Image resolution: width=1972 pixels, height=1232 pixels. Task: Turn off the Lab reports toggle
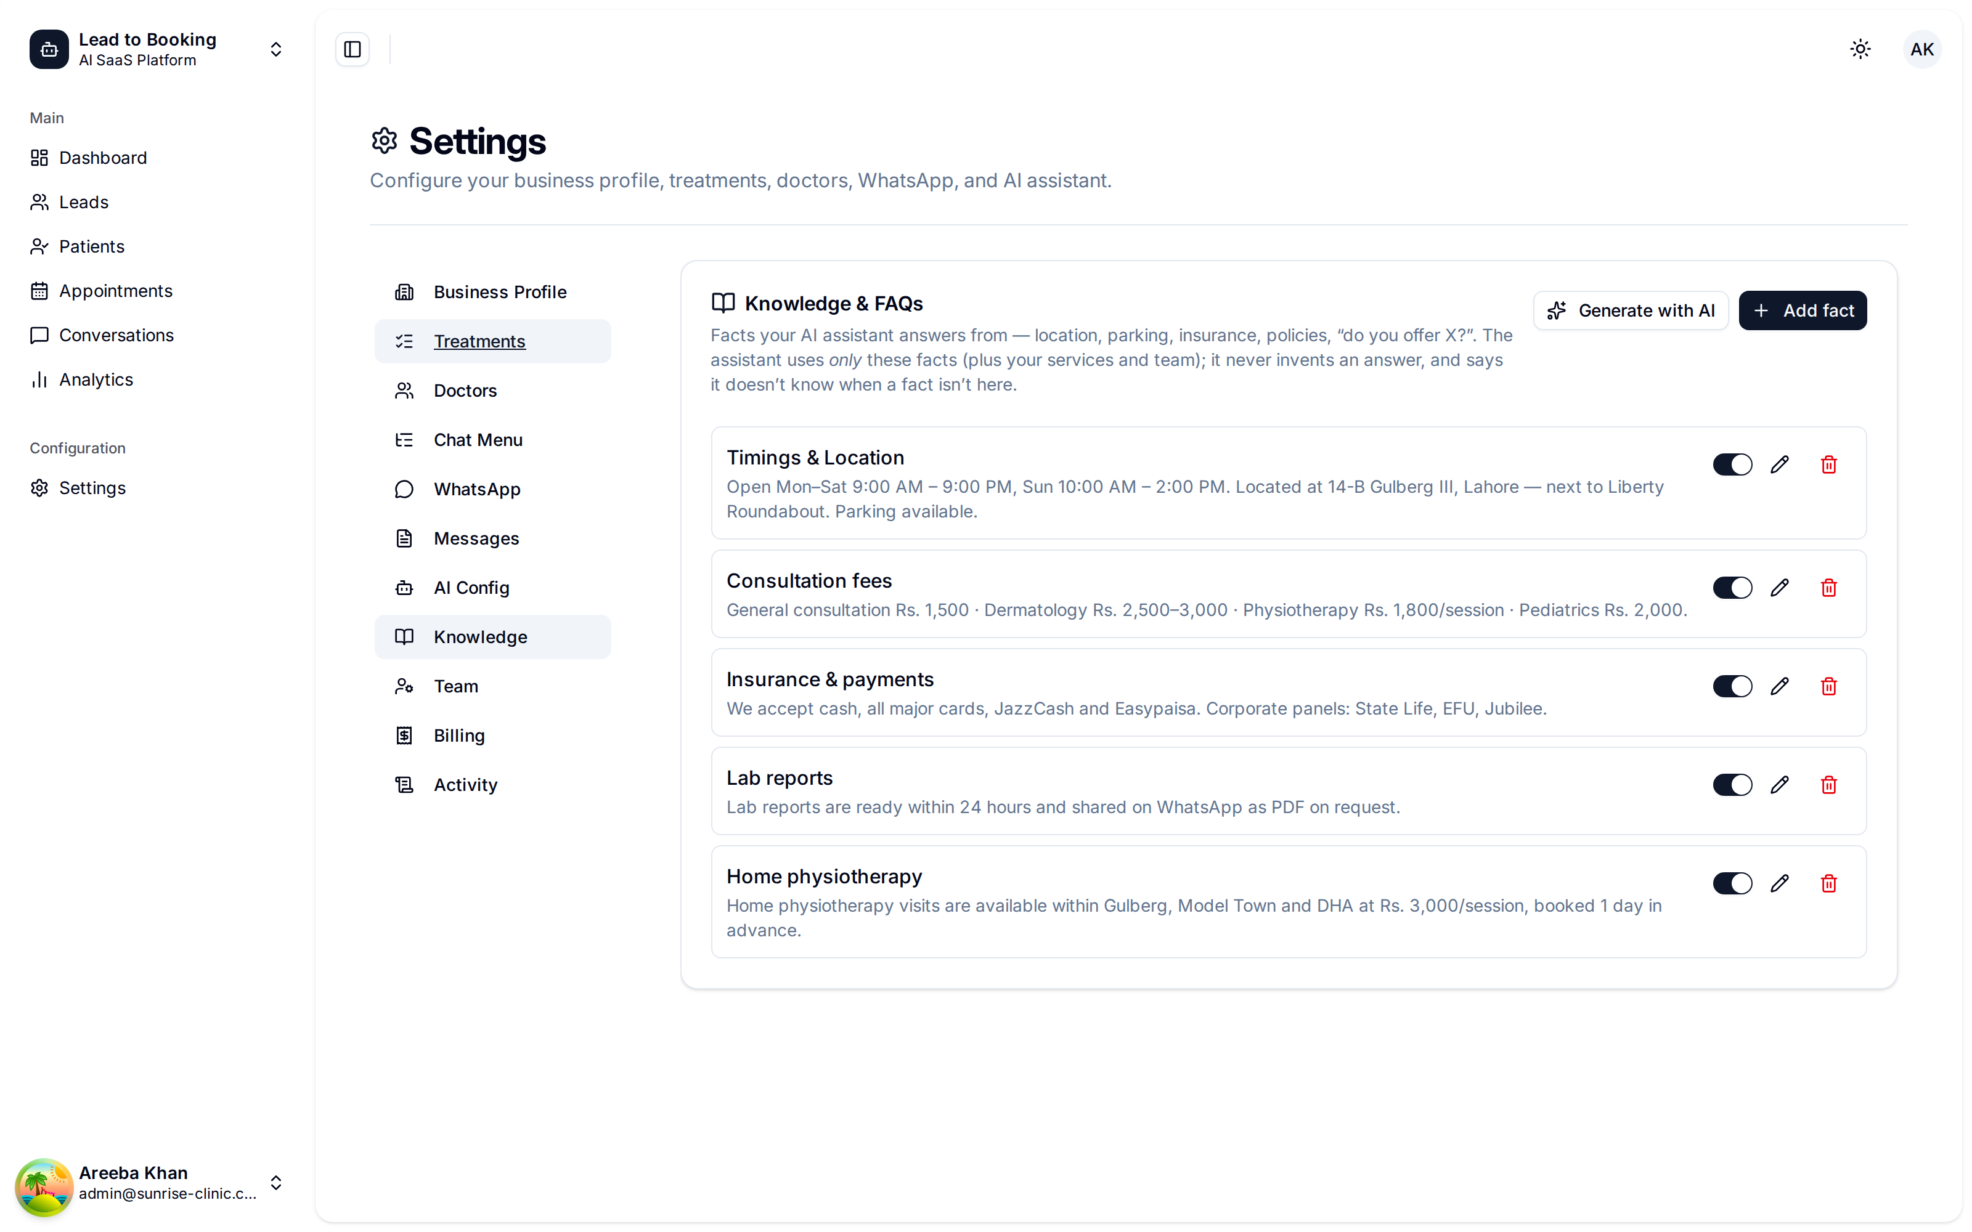point(1732,785)
